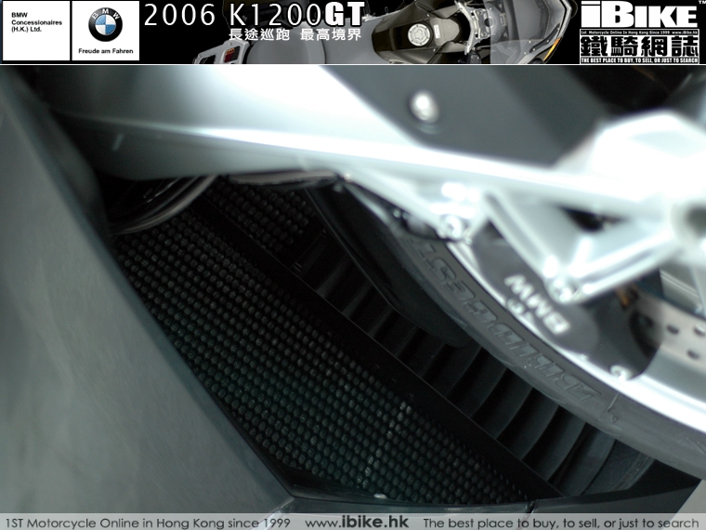Click the 'Freude am Fahren' slogan
Screen dimensions: 706x530
click(106, 51)
